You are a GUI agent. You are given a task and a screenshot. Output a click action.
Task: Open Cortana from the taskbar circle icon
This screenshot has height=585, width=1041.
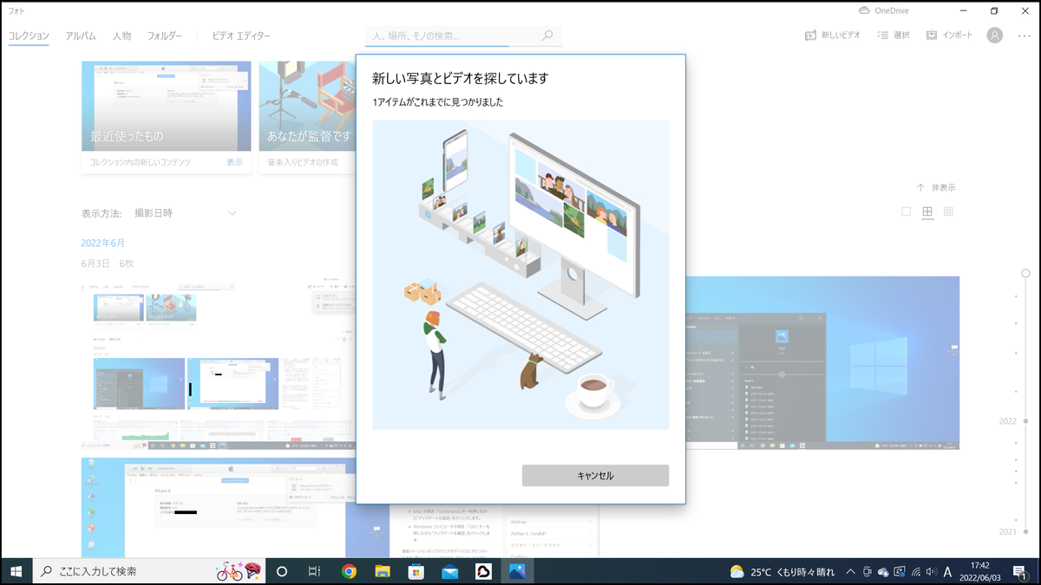[281, 571]
